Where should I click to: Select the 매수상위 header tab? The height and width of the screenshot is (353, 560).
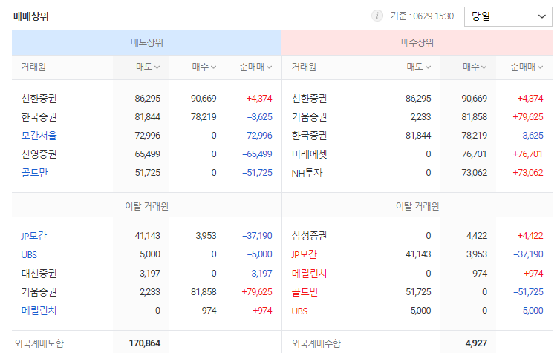417,43
